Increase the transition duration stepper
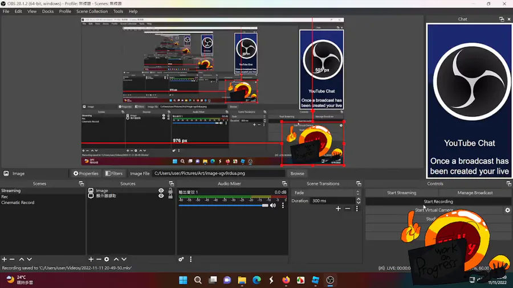This screenshot has width=513, height=288. click(x=359, y=199)
